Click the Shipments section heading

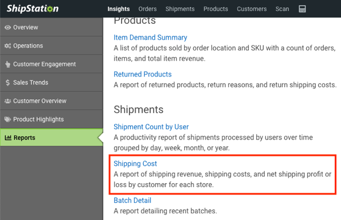(139, 109)
